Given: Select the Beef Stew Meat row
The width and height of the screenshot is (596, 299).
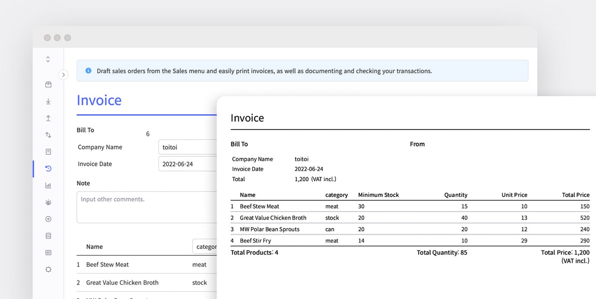Looking at the screenshot, I should pyautogui.click(x=107, y=264).
